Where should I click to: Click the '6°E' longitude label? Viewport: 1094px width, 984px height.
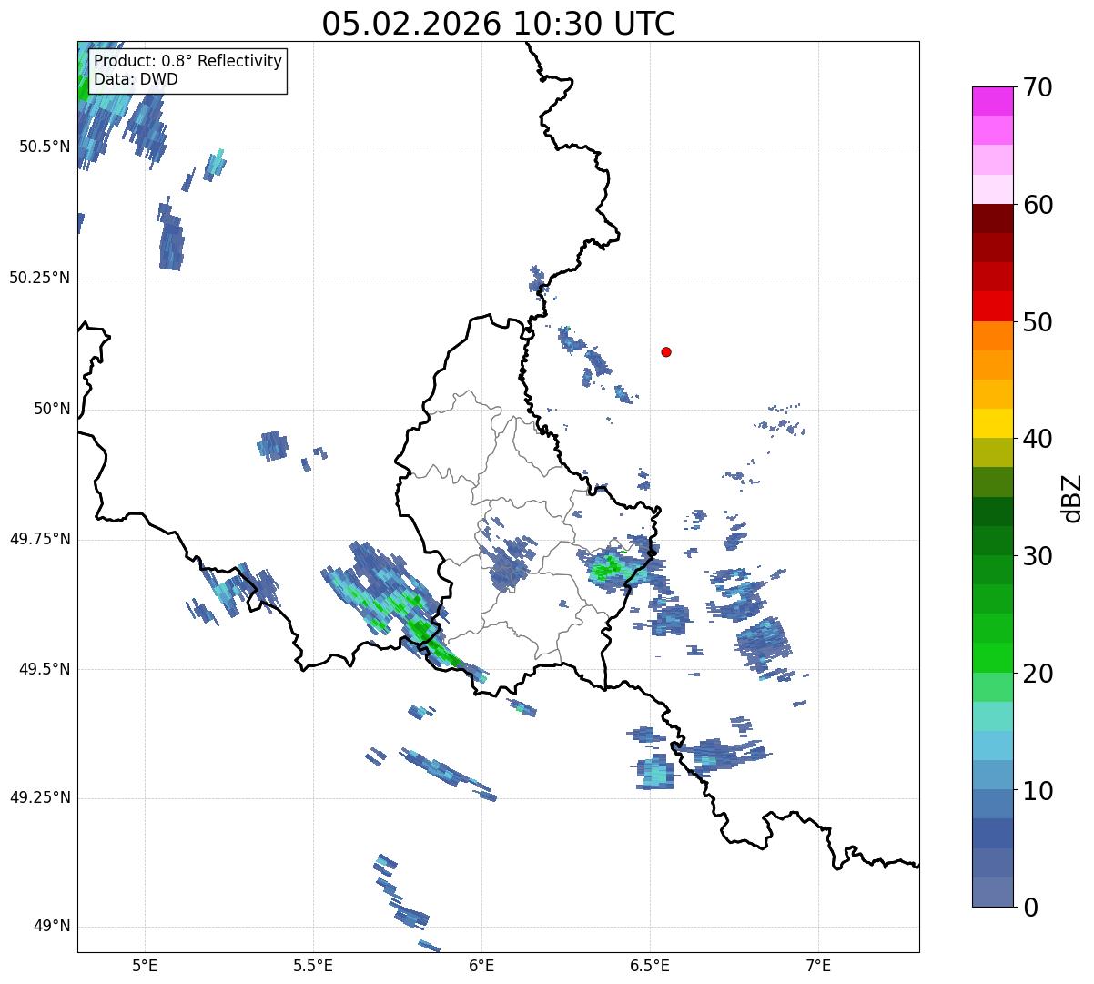pos(481,965)
